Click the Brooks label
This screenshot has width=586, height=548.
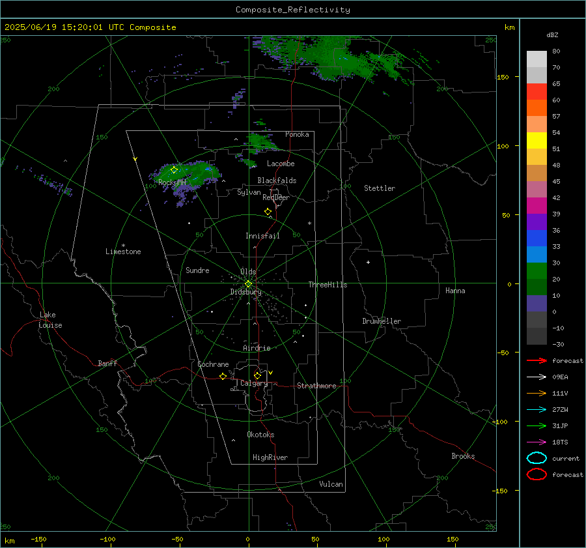(x=463, y=456)
